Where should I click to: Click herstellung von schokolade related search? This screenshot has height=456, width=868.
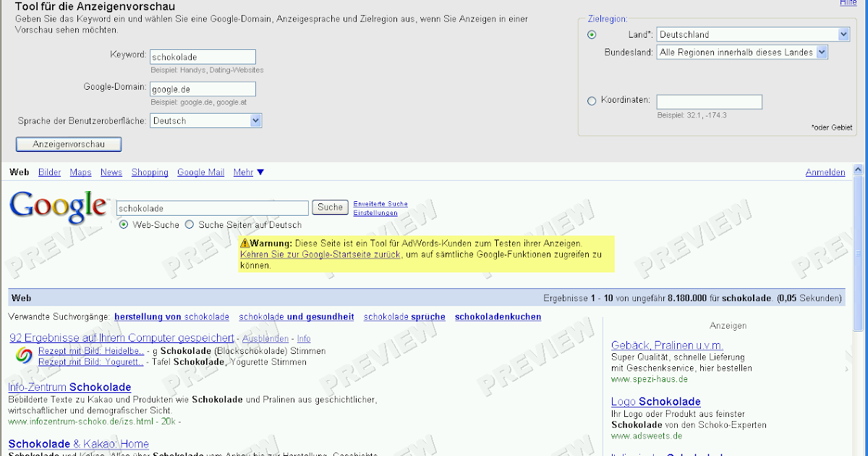click(171, 317)
